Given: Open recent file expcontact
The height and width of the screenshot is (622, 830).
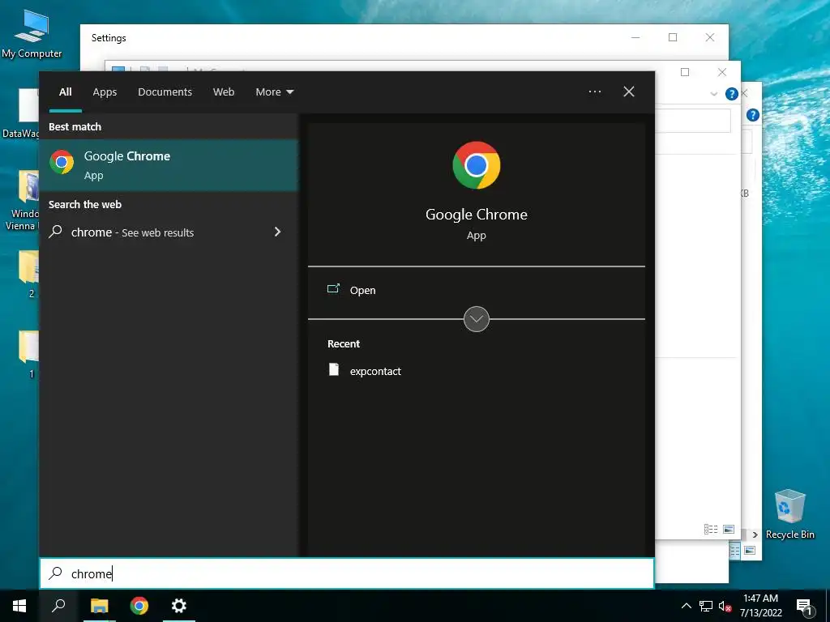Looking at the screenshot, I should 364,371.
